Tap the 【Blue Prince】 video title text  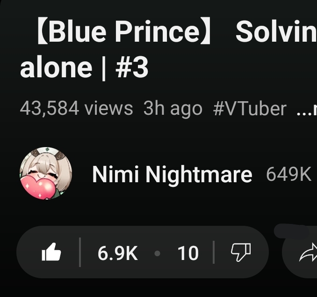coord(124,32)
